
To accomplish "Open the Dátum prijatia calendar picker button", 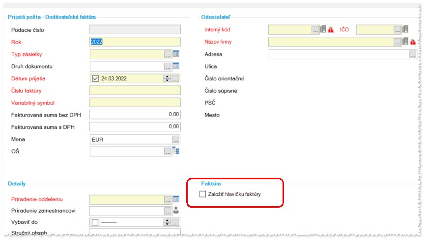I will pyautogui.click(x=175, y=78).
